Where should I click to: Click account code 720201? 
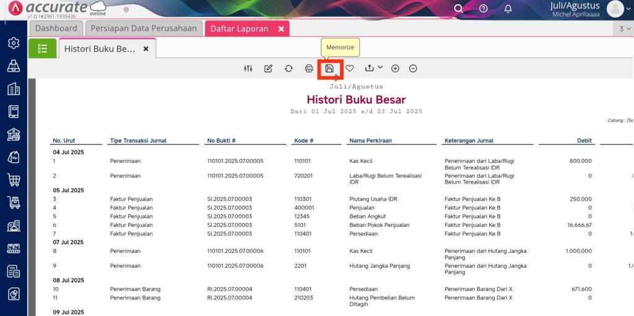[303, 176]
